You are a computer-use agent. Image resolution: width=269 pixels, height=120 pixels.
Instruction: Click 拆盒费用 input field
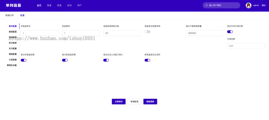(x=81, y=33)
